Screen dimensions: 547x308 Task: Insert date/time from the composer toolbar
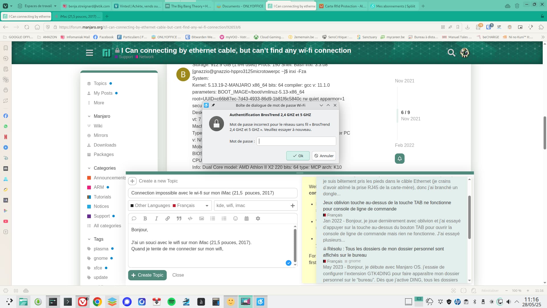246,218
